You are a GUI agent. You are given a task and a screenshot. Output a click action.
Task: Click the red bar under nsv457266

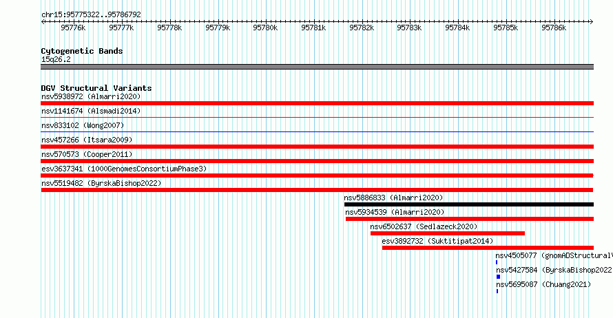pyautogui.click(x=317, y=147)
